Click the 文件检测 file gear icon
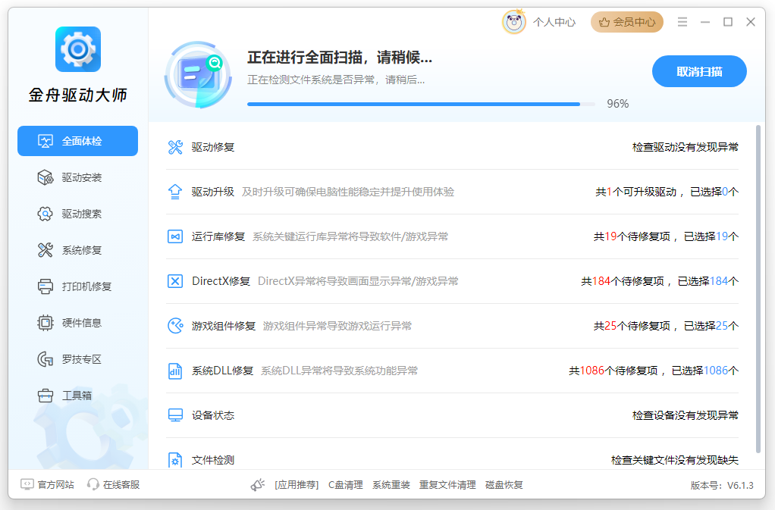Image resolution: width=775 pixels, height=510 pixels. 175,460
